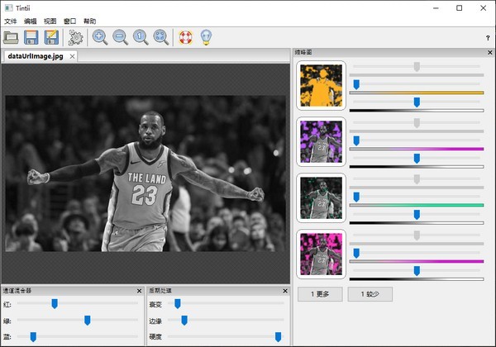Close the dataUrlImage.jpg tab

tap(72, 56)
